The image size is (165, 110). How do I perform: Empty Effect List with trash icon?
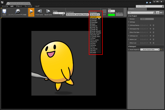tap(154, 43)
